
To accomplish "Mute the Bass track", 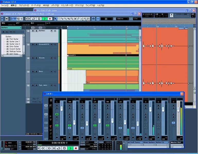I will [x=33, y=72].
